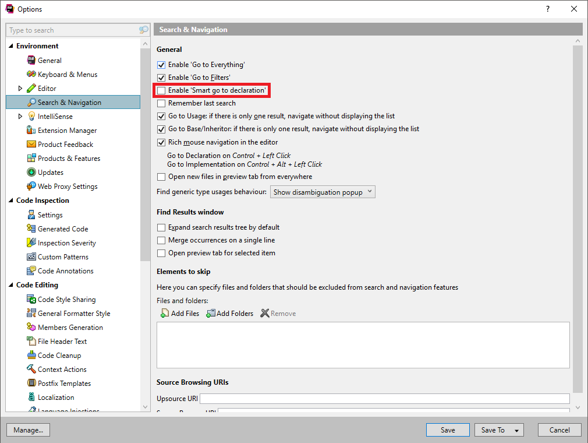Click the Remove icon for files list

(266, 313)
